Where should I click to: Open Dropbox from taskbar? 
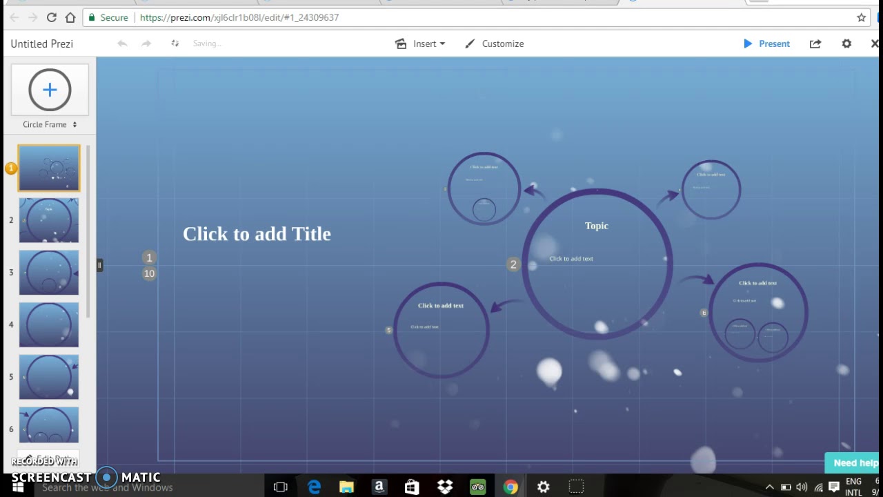point(445,487)
